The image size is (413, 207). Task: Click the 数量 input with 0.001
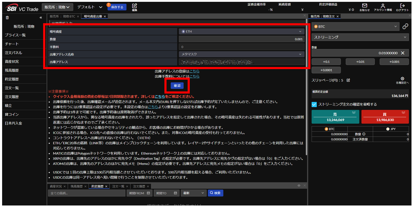point(241,39)
